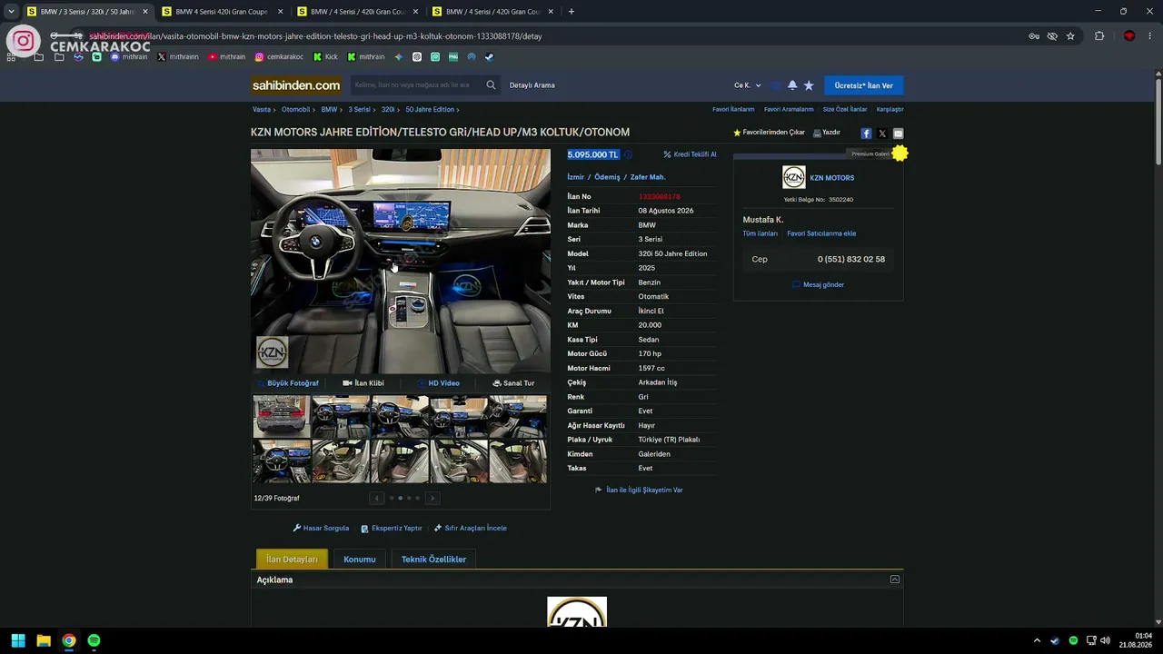Click Mesaj gönder link
This screenshot has width=1163, height=654.
pyautogui.click(x=819, y=284)
